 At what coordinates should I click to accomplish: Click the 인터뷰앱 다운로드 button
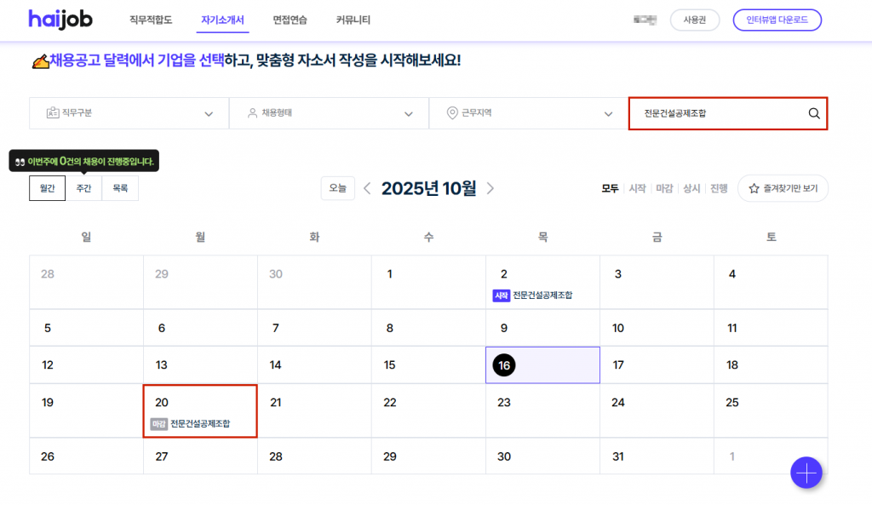[777, 20]
